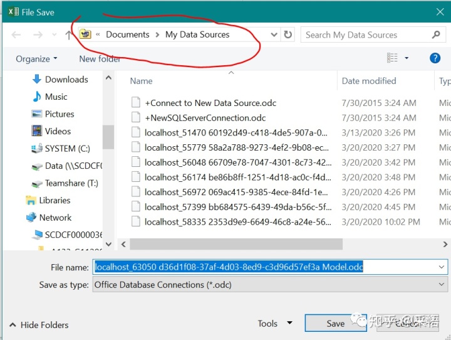Select the SYSTEM (C:) drive
This screenshot has height=340, width=451.
pos(60,149)
